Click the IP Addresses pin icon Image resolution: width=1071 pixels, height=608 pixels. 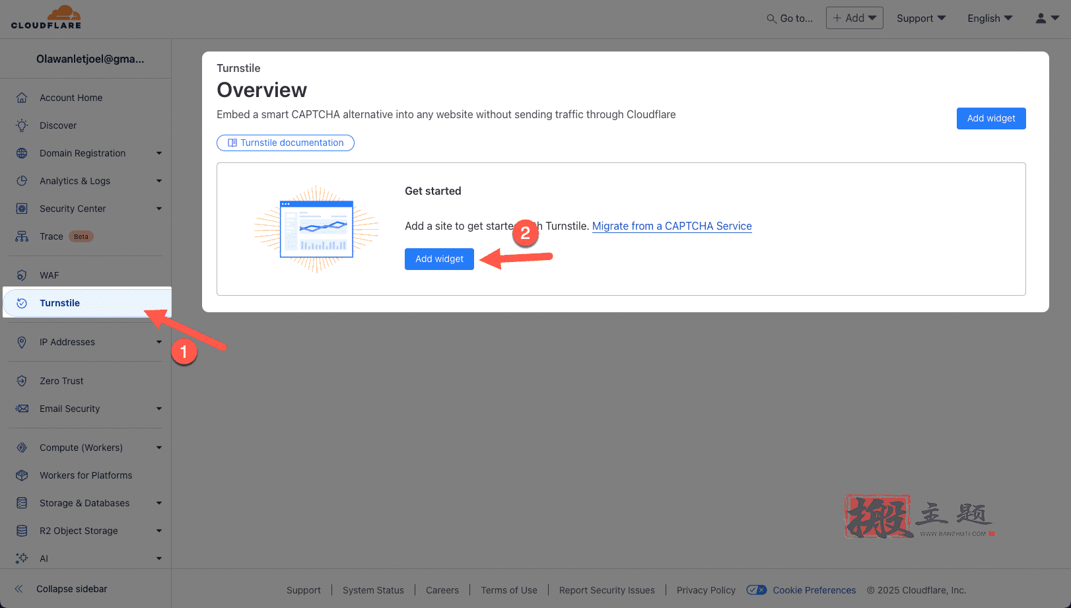pos(22,342)
